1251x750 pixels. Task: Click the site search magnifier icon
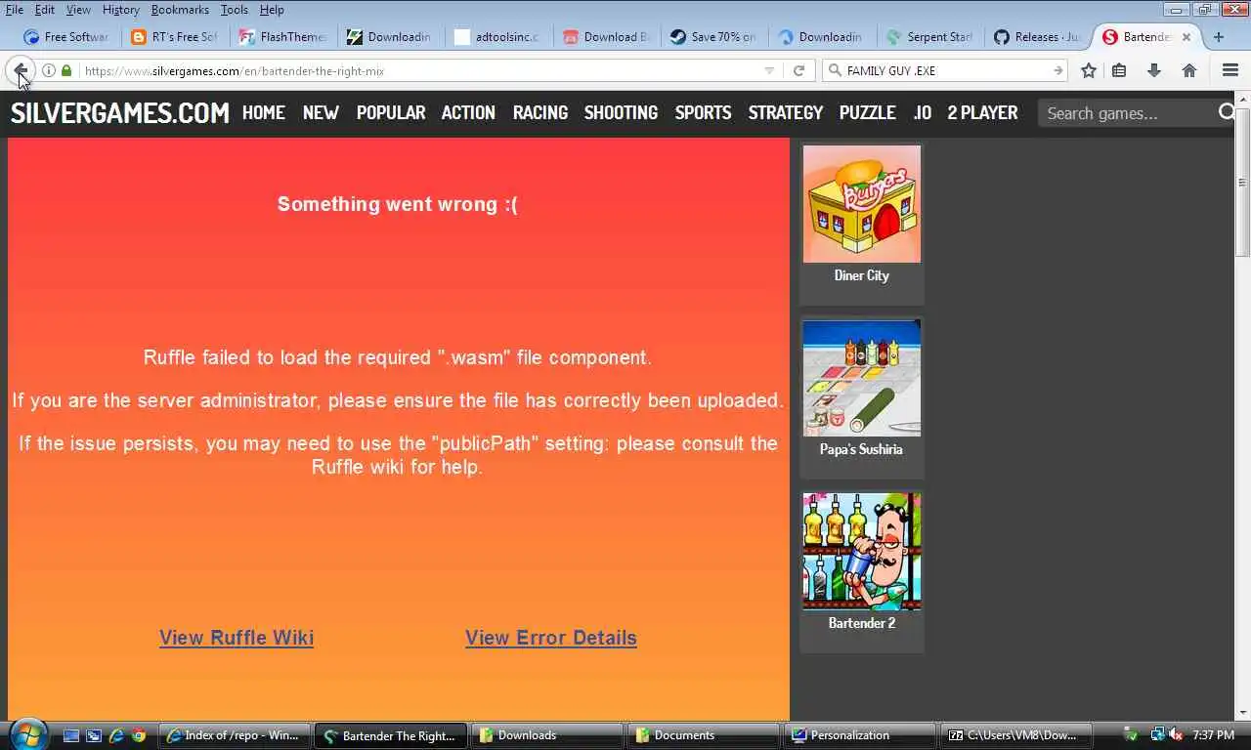tap(1226, 113)
